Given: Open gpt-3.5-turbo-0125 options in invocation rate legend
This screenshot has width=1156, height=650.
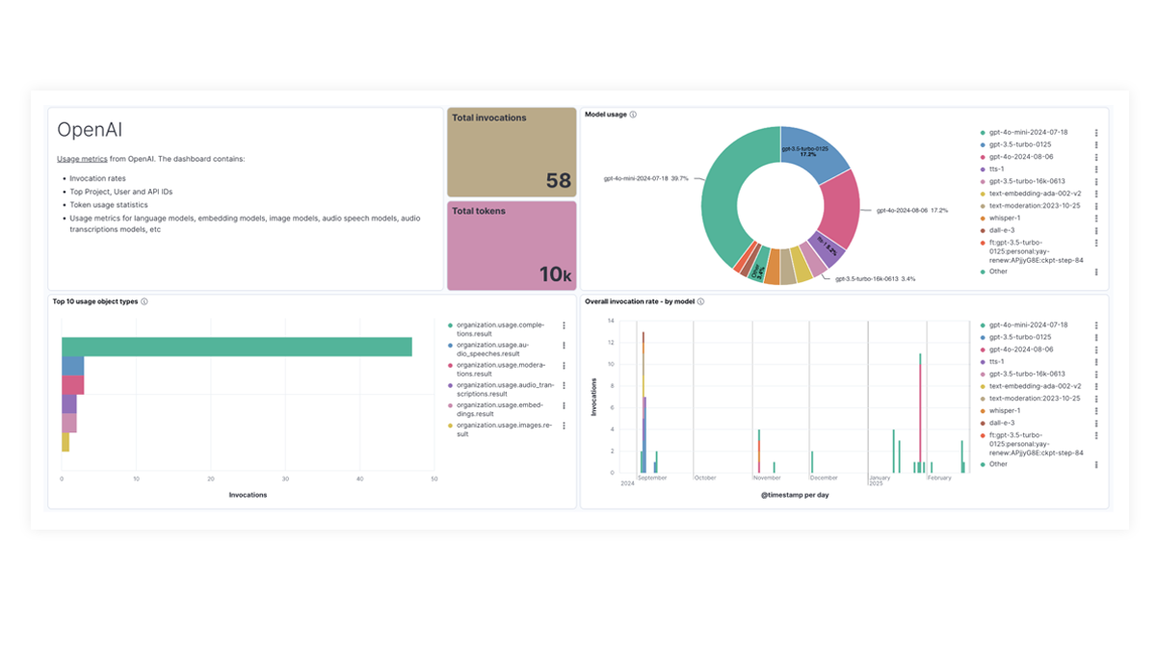Looking at the screenshot, I should 1096,337.
